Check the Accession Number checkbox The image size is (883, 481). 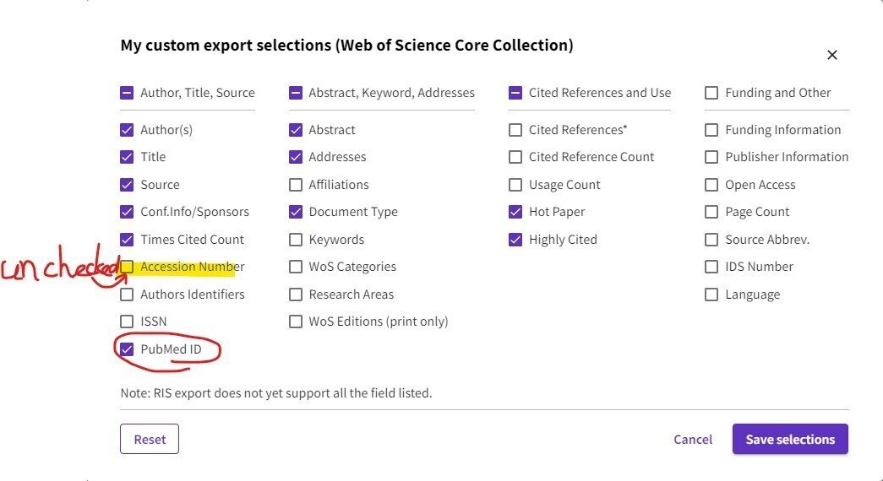click(x=127, y=267)
